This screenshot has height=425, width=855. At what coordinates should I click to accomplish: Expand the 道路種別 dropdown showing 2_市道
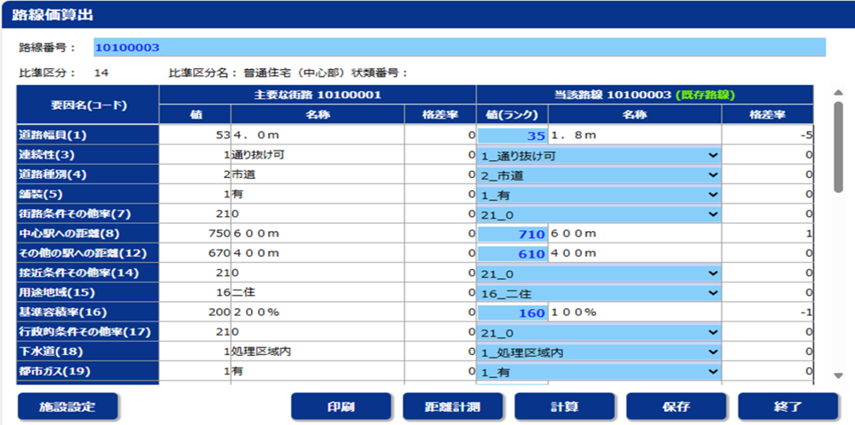(600, 174)
